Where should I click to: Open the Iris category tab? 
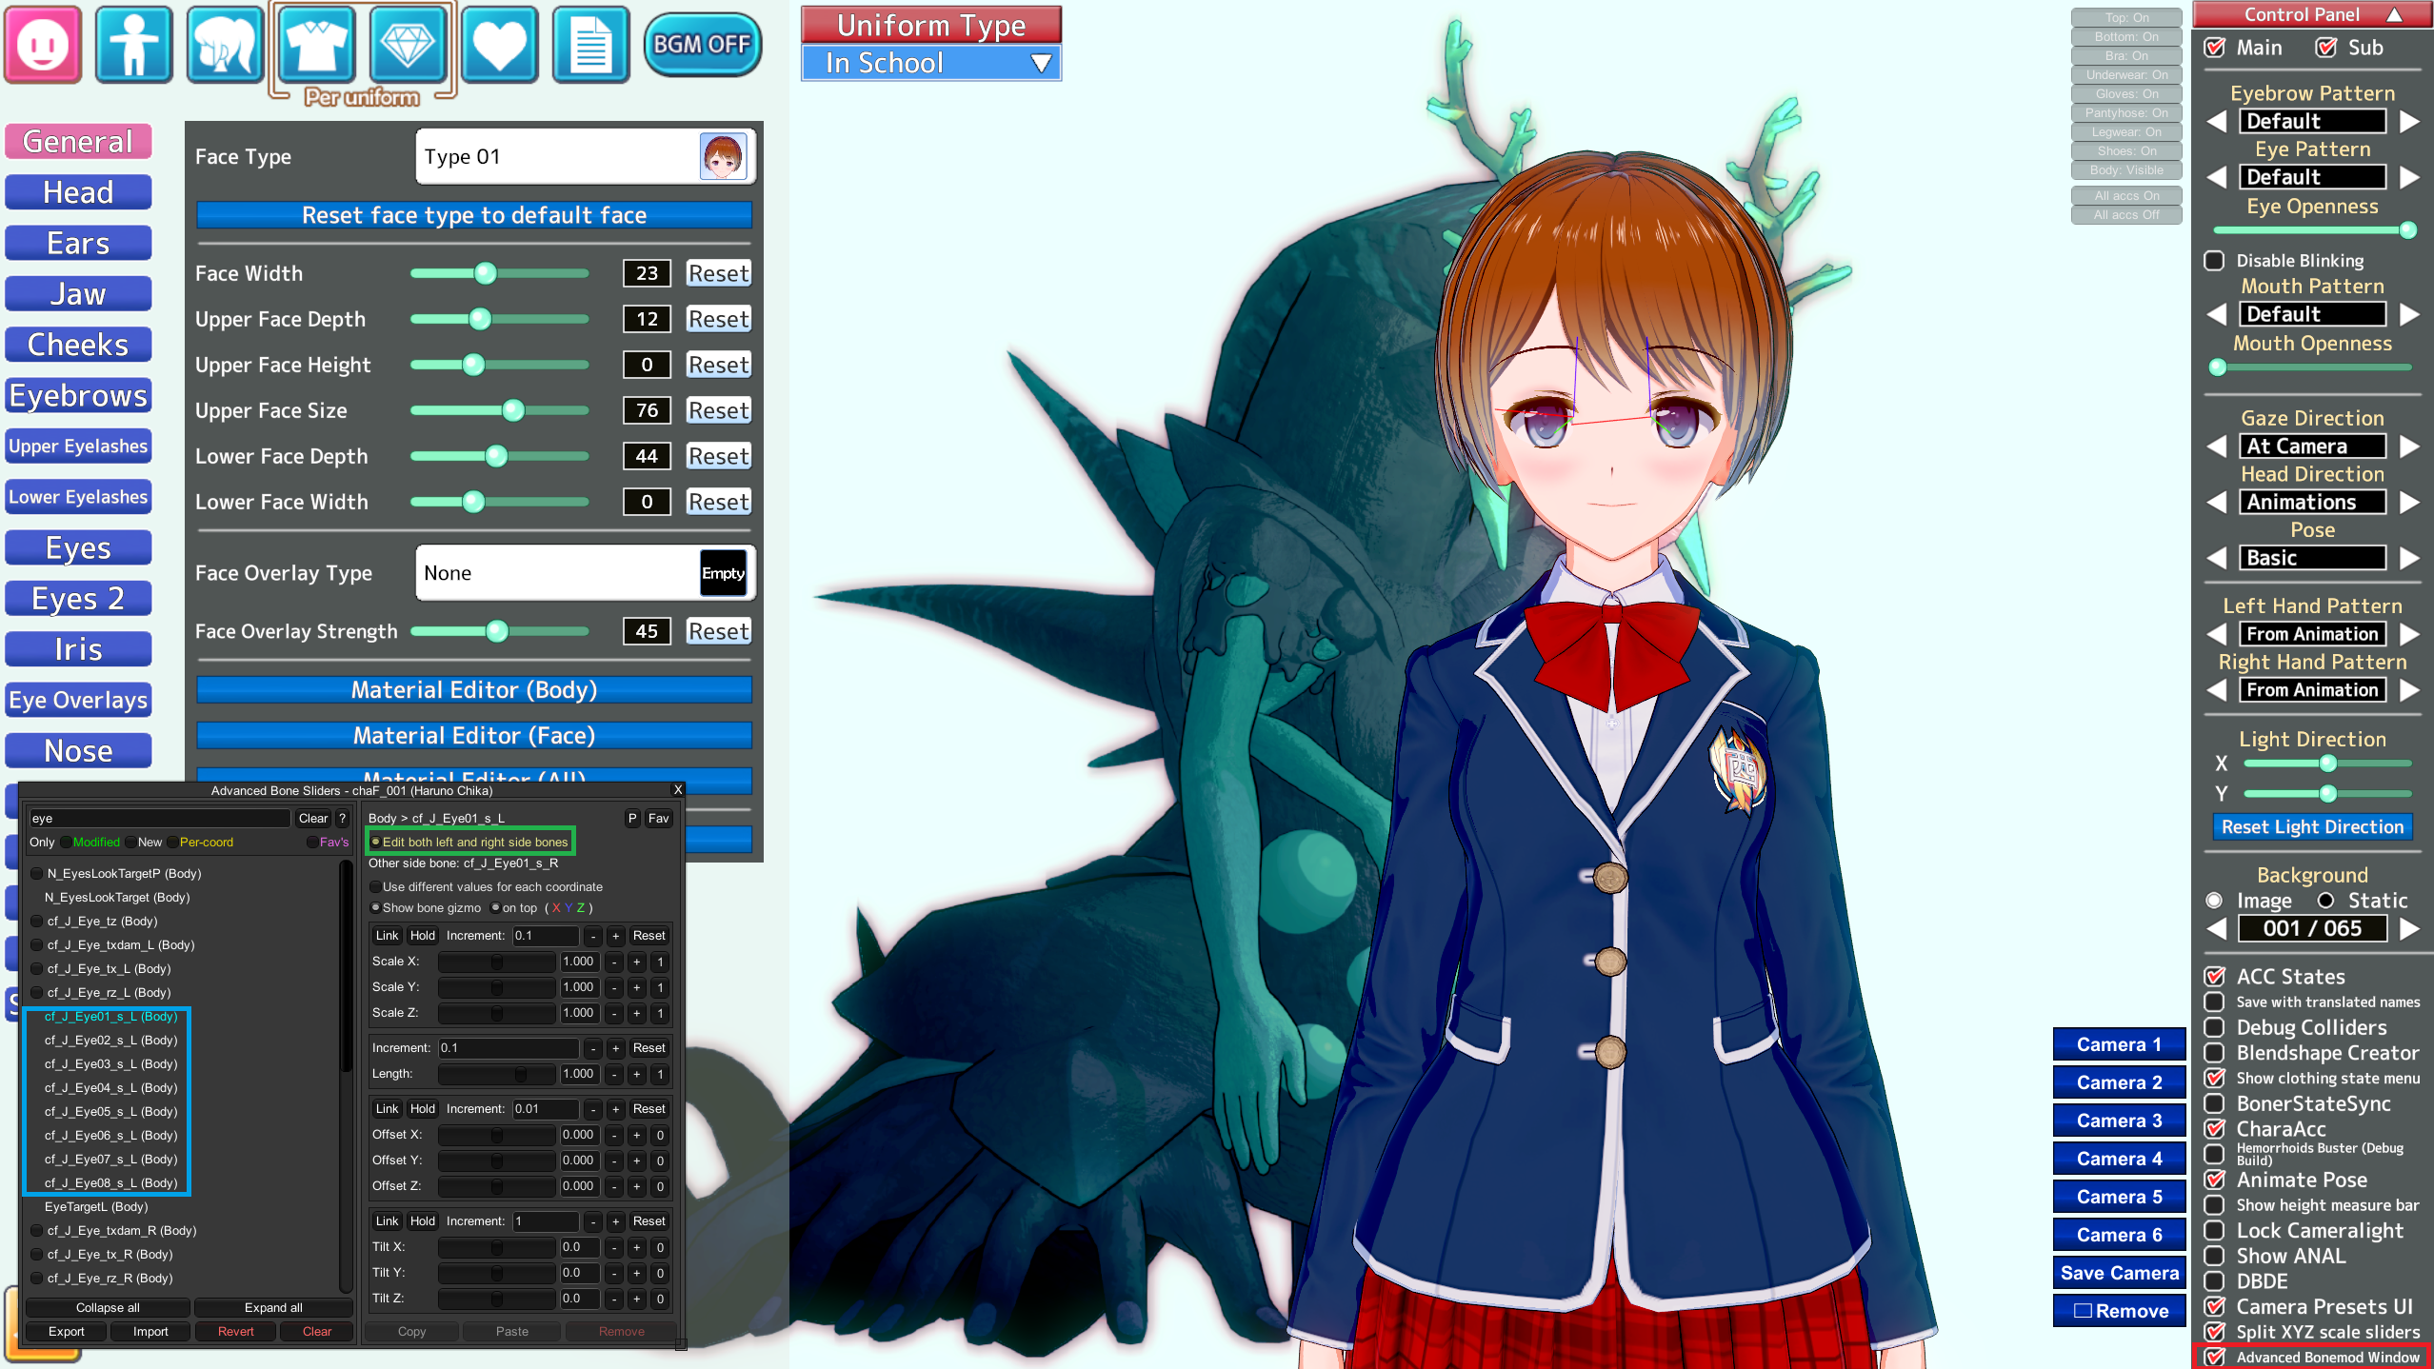(78, 649)
